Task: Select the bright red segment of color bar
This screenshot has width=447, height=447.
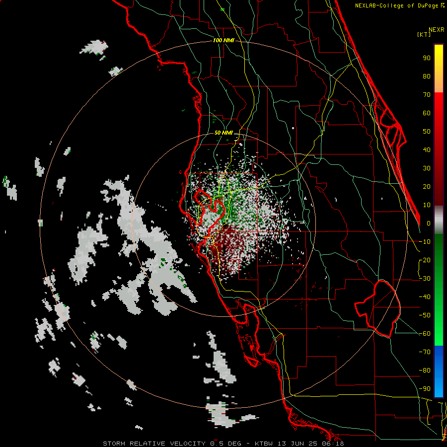Action: click(439, 148)
